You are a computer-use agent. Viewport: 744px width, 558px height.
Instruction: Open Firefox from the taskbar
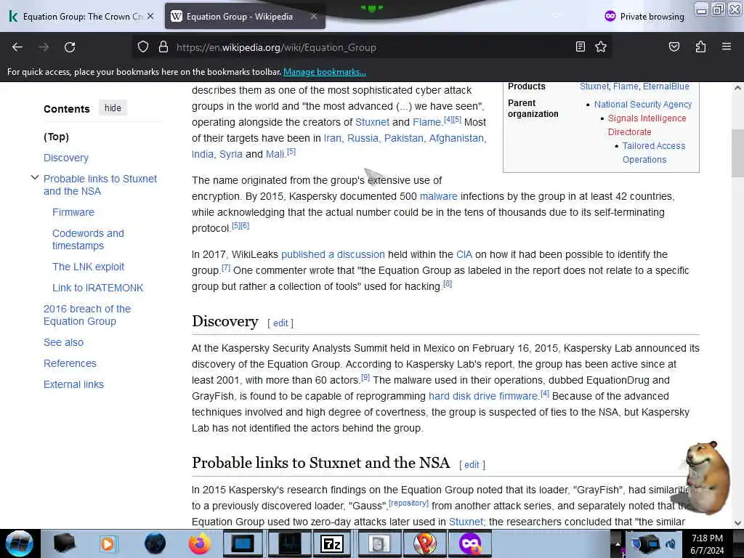[x=199, y=543]
